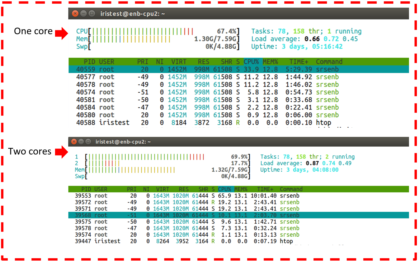Click Tasks line showing 2 running
Image resolution: width=419 pixels, height=264 pixels.
[307, 157]
